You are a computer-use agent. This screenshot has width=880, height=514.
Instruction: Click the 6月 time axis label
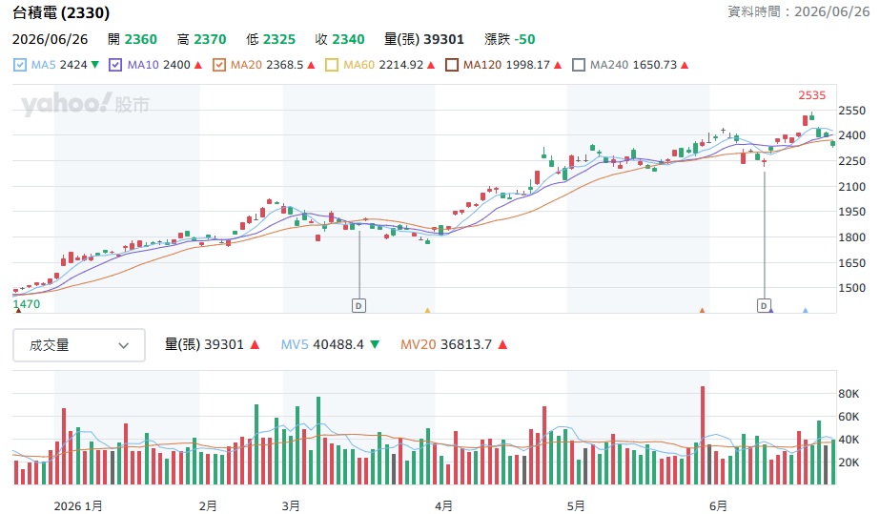(x=718, y=506)
